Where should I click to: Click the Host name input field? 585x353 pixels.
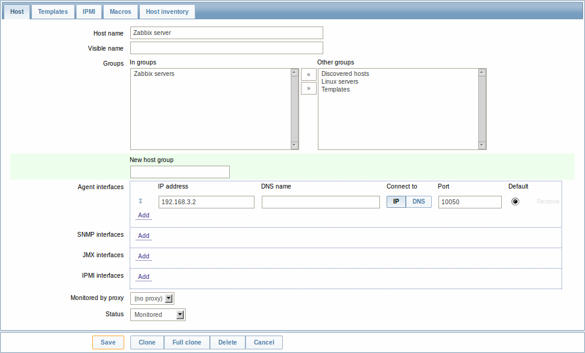click(x=227, y=33)
